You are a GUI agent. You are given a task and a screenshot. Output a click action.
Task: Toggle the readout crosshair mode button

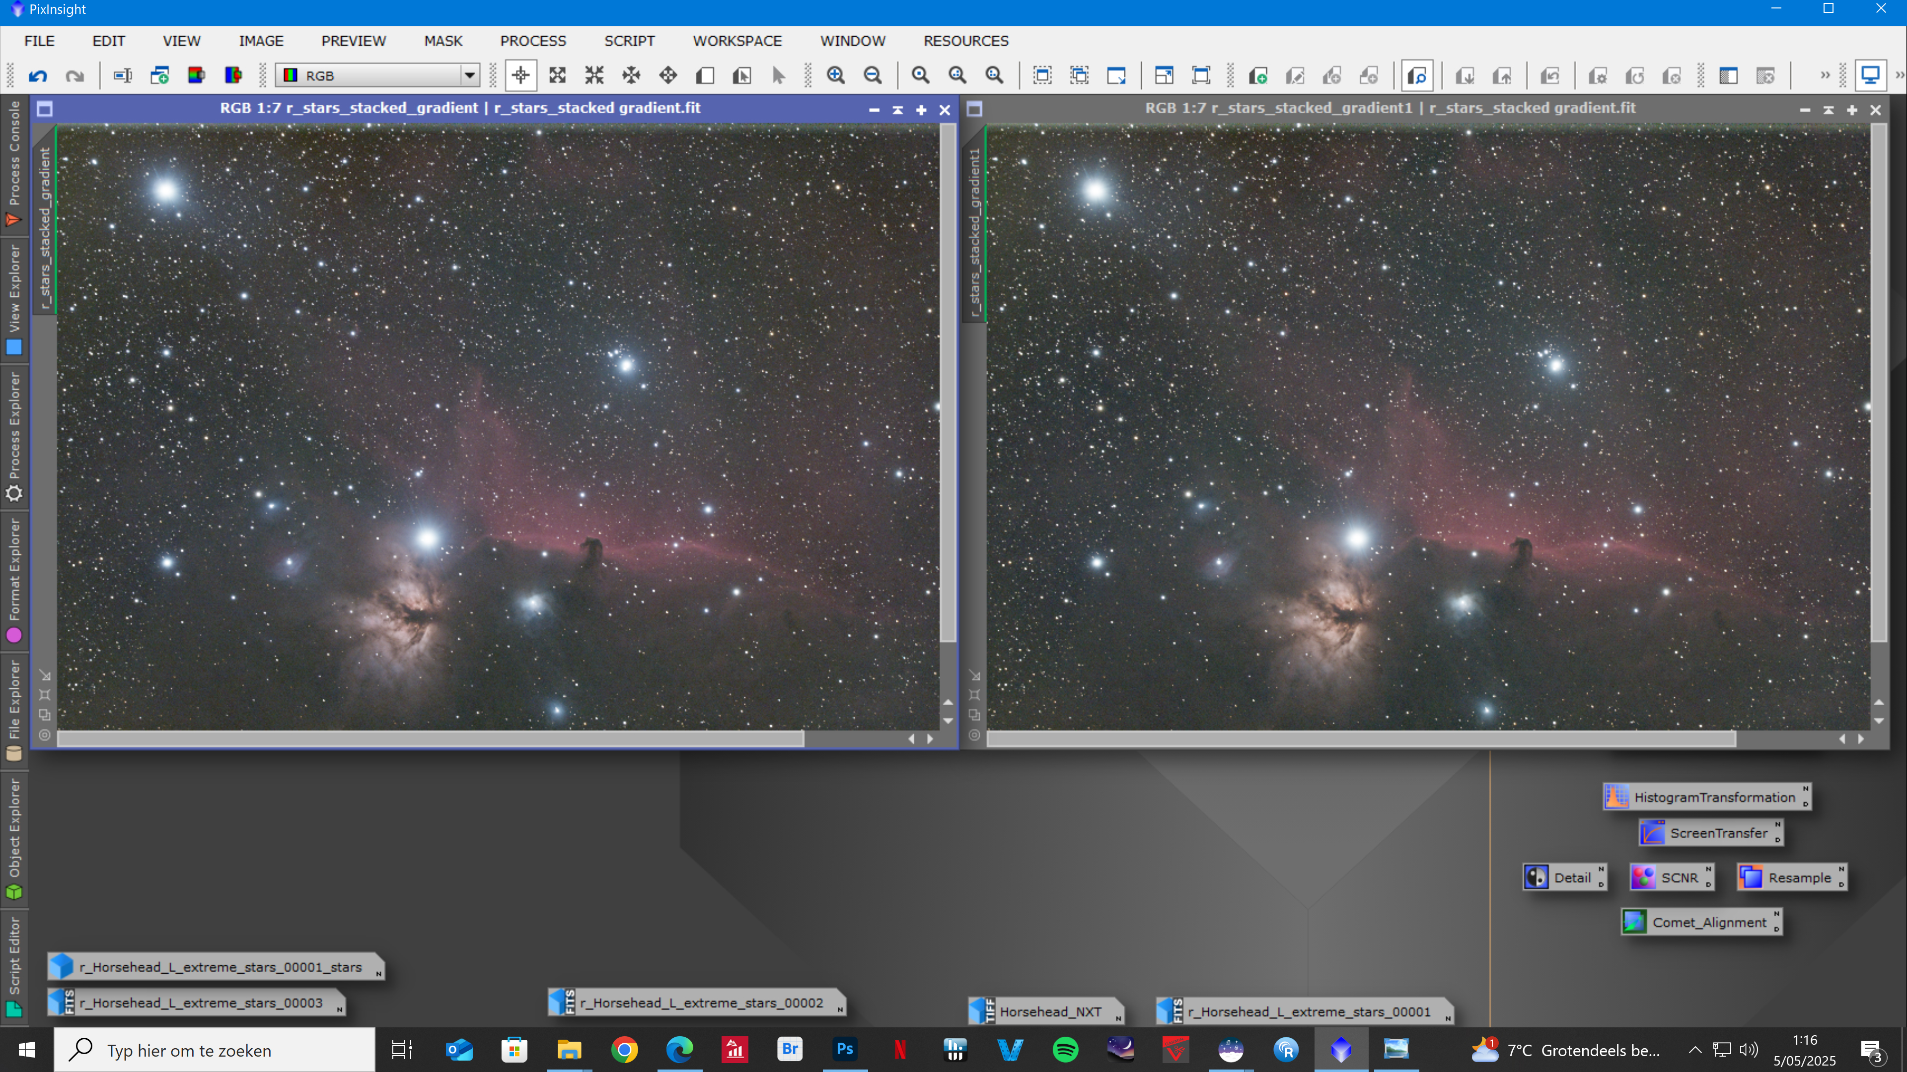click(x=520, y=75)
